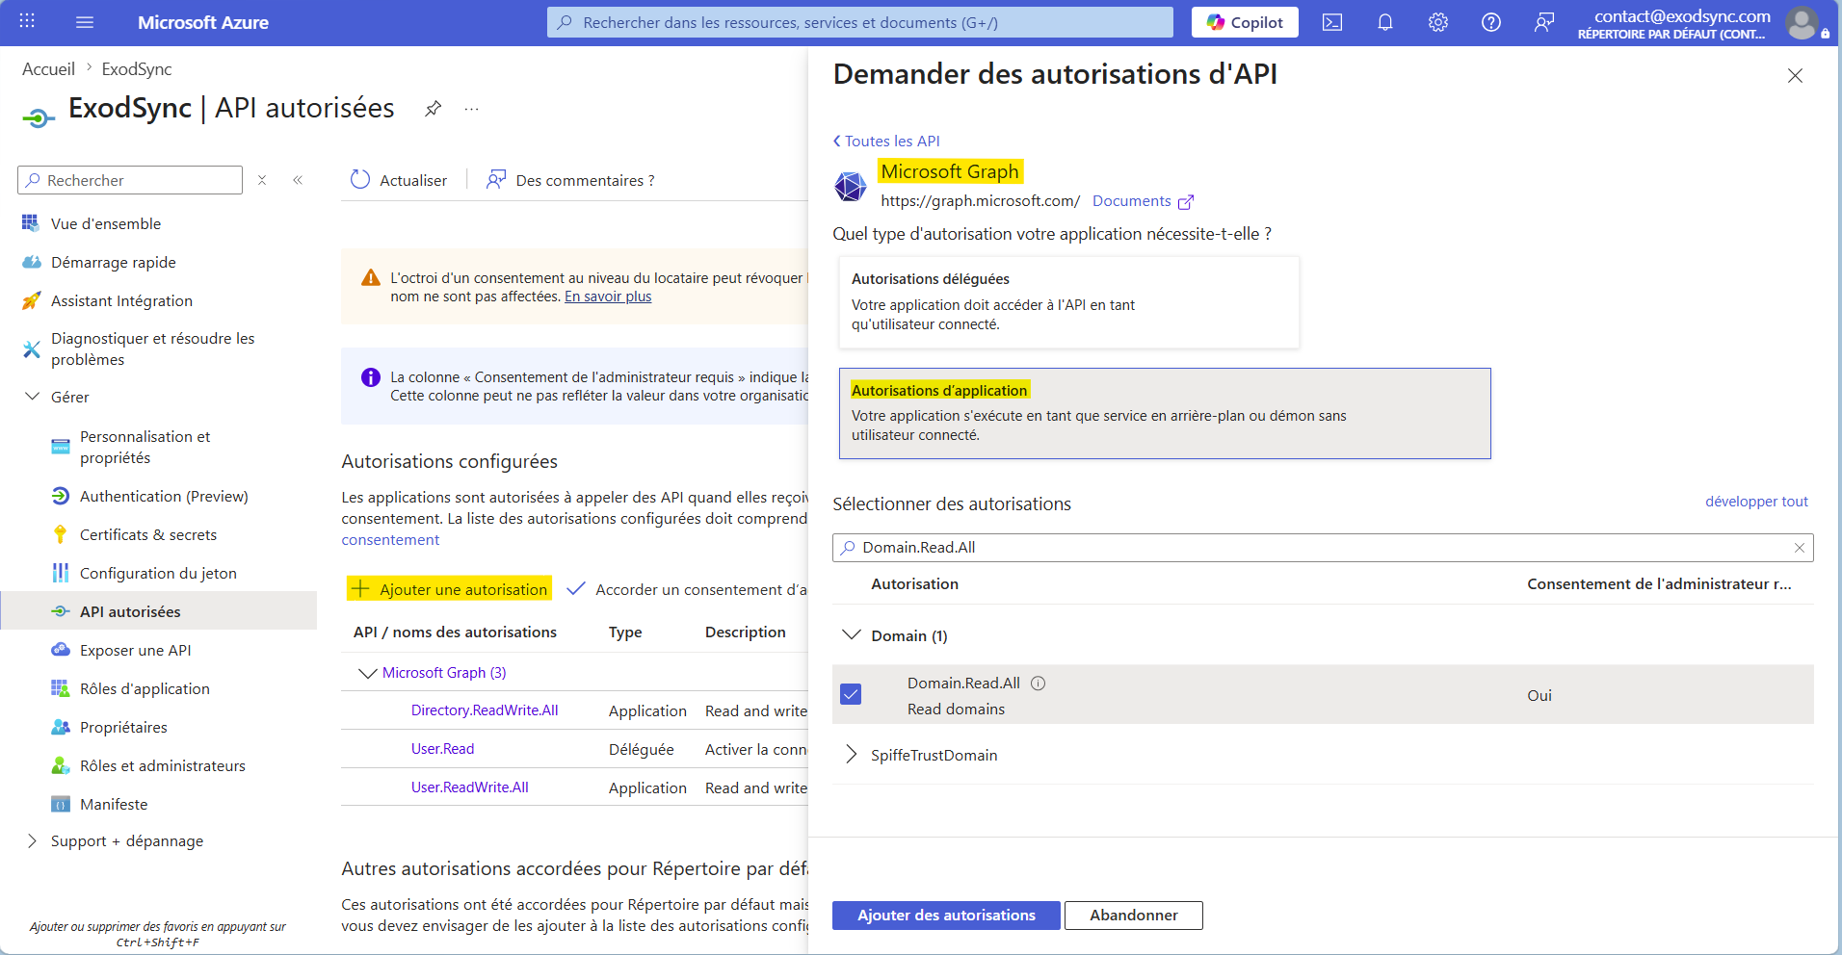Focus the top resource search bar
The height and width of the screenshot is (955, 1842).
pyautogui.click(x=860, y=22)
